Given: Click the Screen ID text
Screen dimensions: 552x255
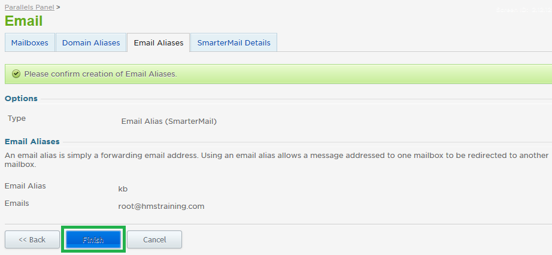Looking at the screenshot, I should (523, 10).
